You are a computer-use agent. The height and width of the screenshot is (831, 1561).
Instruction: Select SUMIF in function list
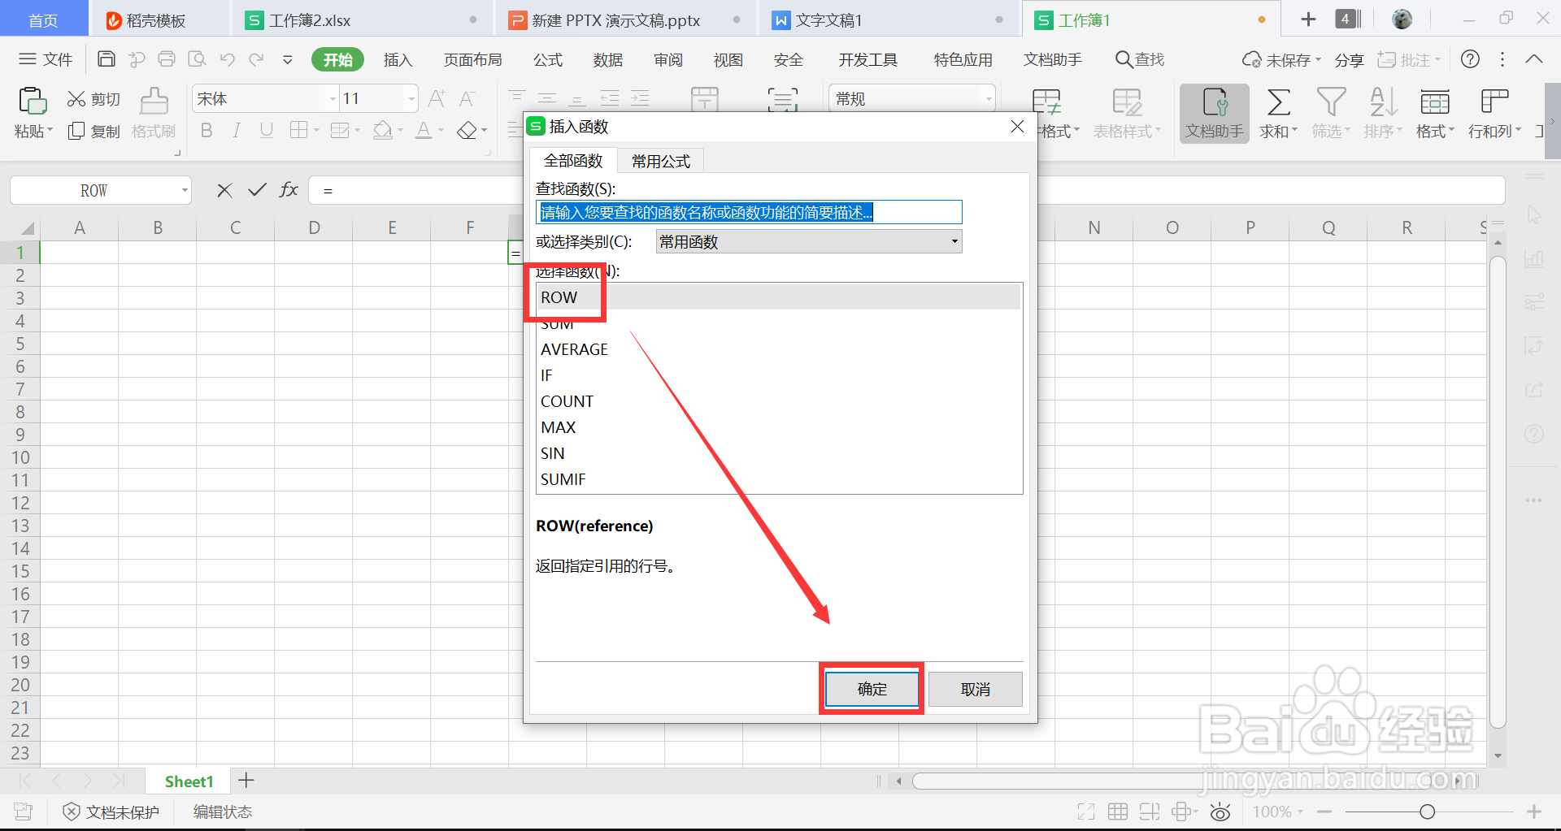tap(778, 479)
